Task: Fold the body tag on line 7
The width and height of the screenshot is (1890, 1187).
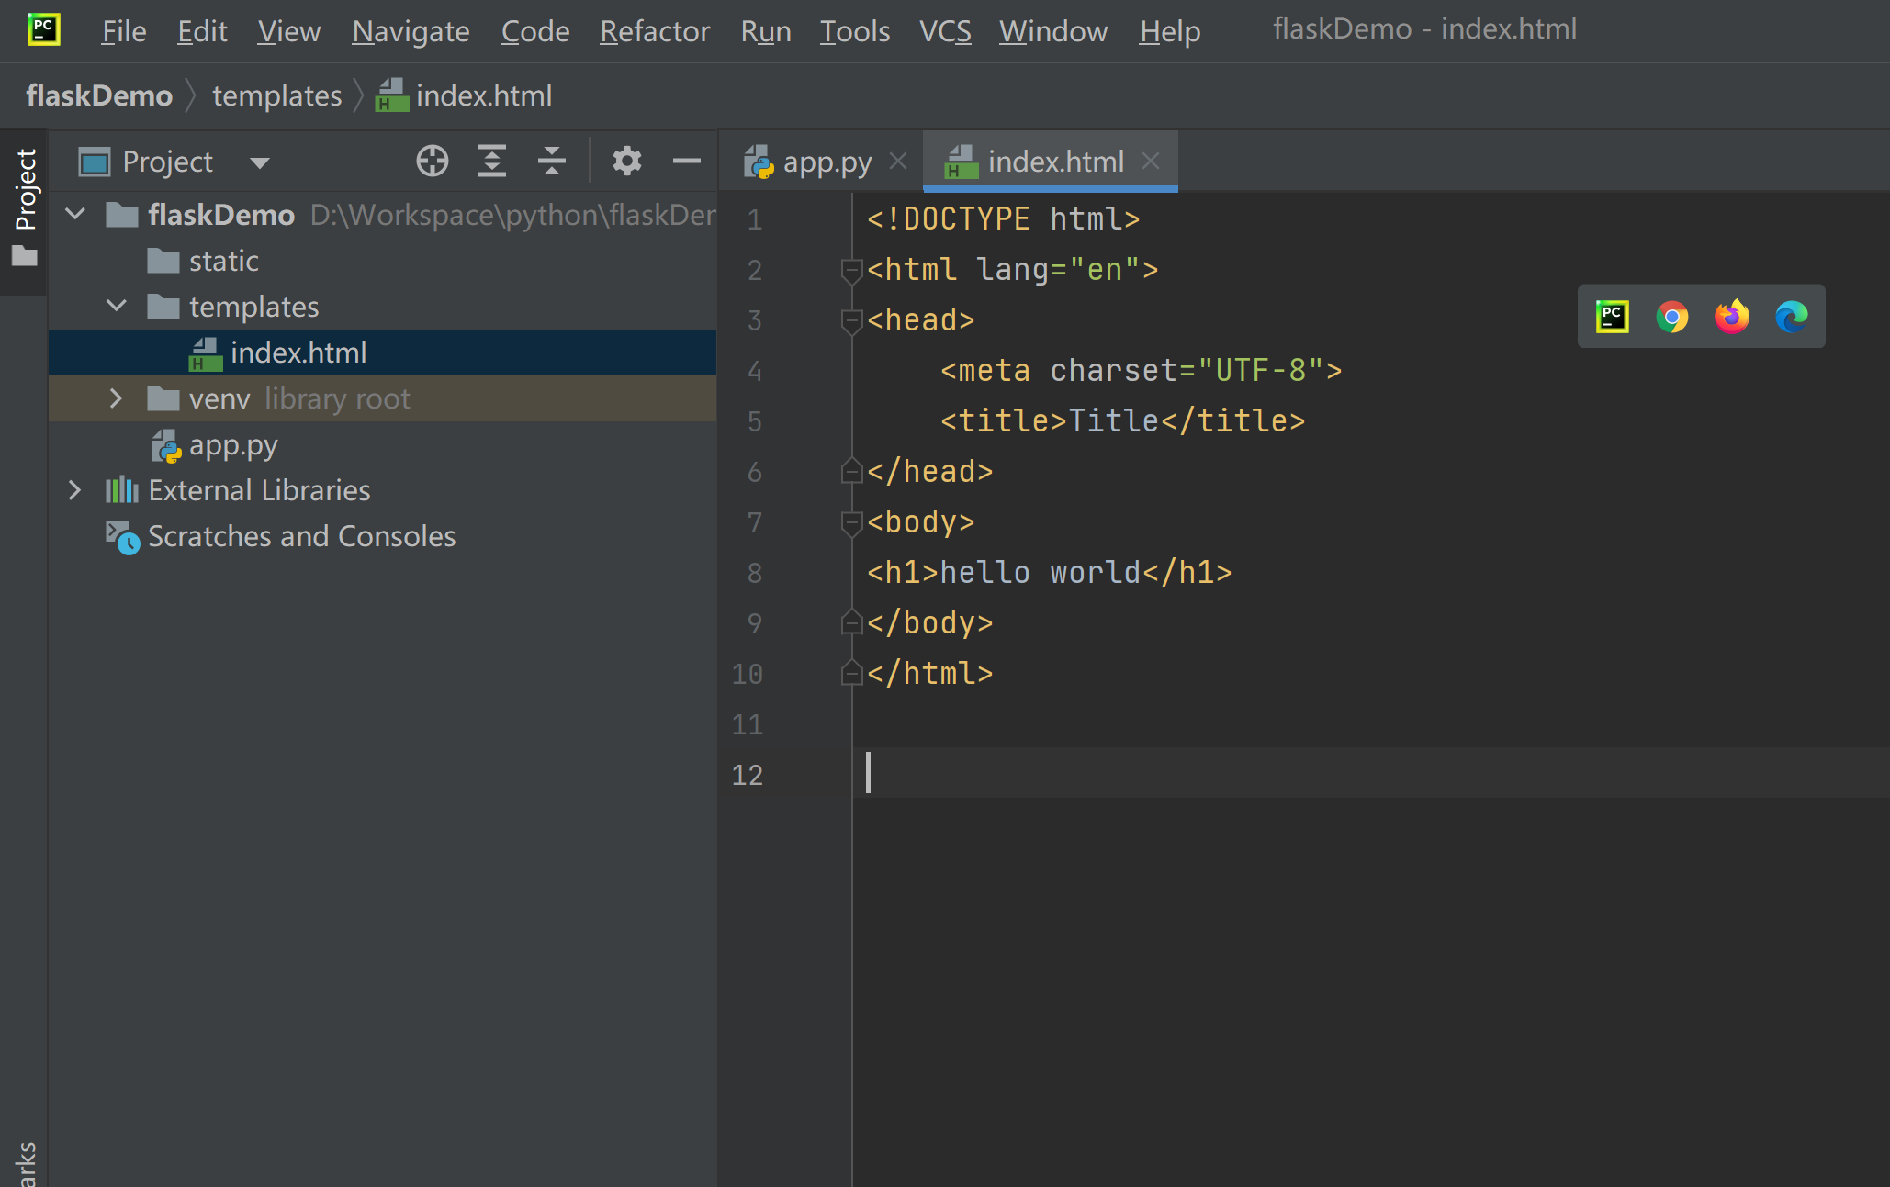Action: tap(851, 522)
